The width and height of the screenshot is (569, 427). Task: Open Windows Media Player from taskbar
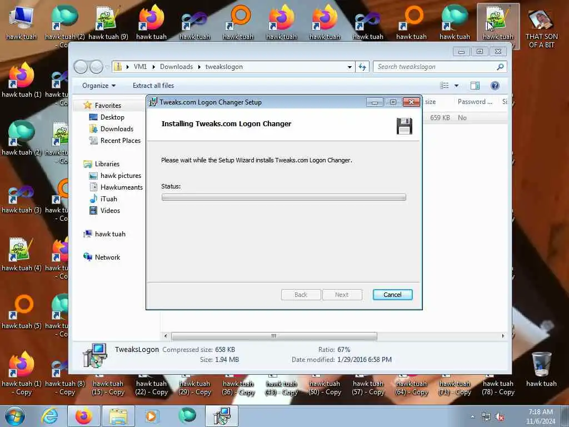151,416
